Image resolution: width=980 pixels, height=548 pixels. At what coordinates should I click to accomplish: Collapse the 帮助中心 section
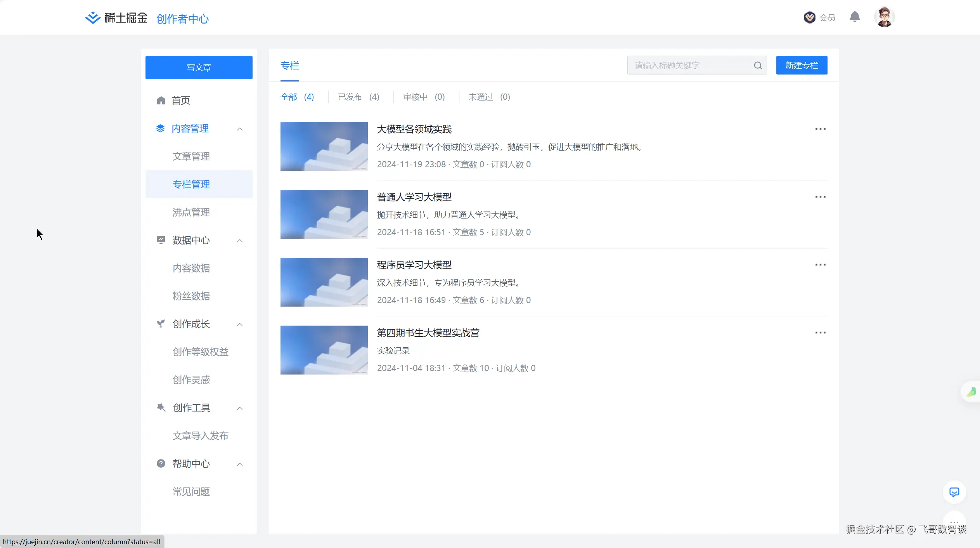239,464
